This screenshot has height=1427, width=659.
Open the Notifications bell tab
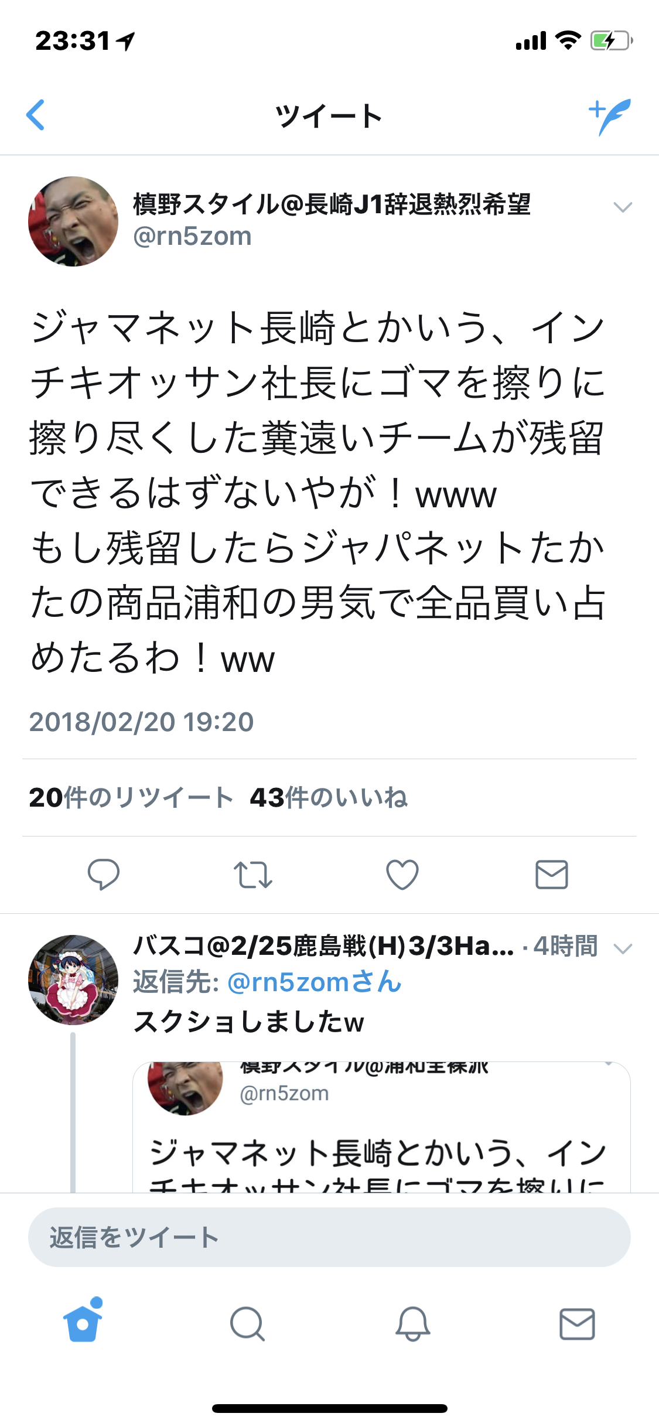(413, 1324)
